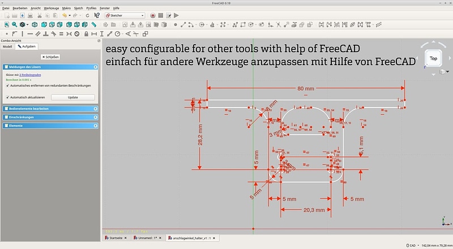This screenshot has height=249, width=453.
Task: Apply the symmetry constraint
Action: [x=69, y=34]
